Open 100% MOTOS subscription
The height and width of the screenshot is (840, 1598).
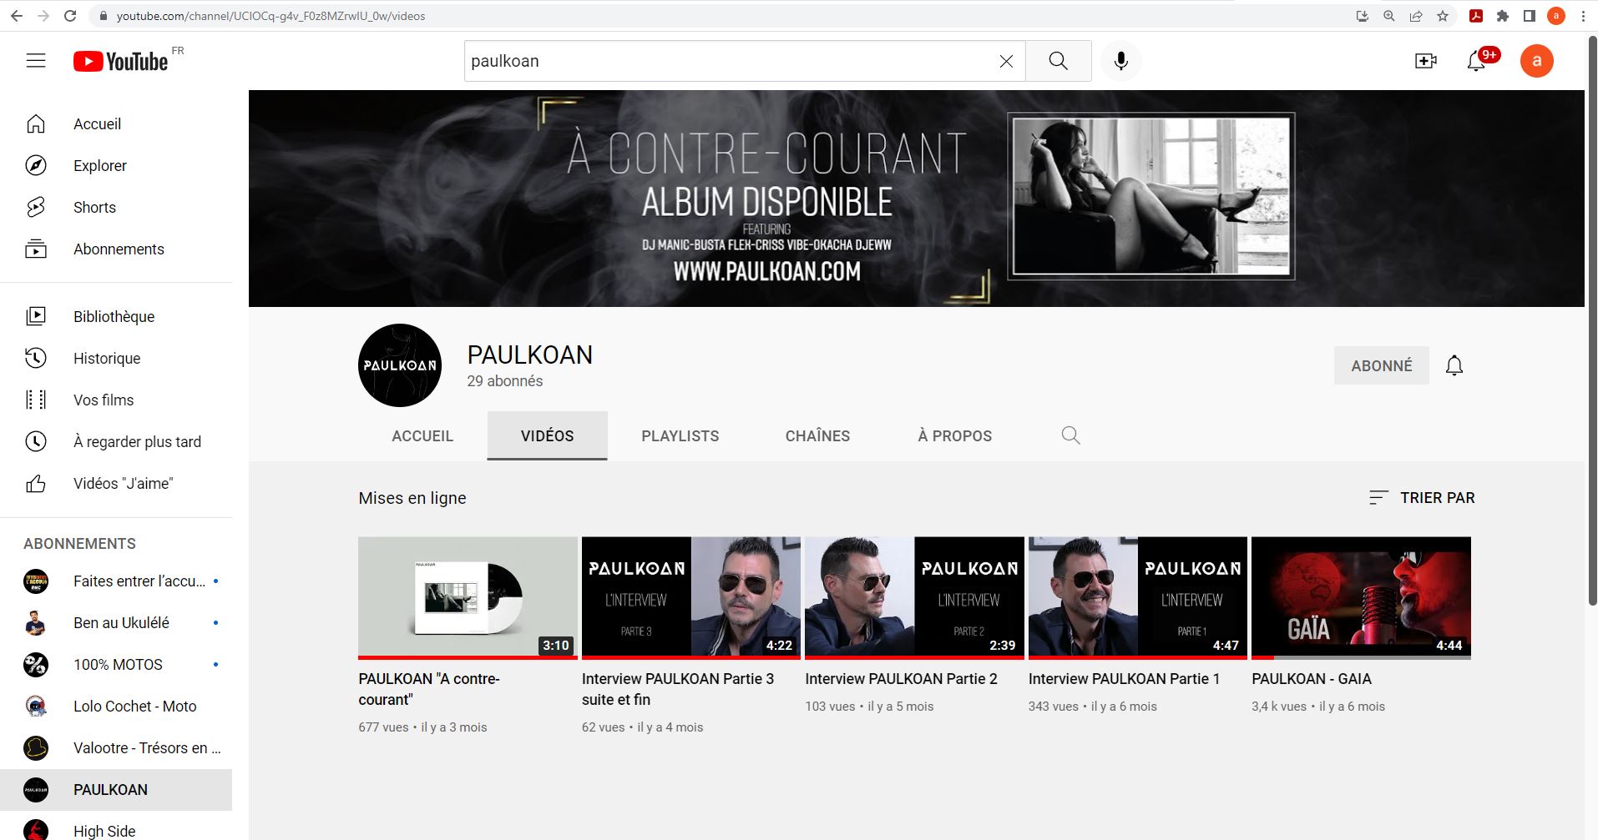(116, 665)
